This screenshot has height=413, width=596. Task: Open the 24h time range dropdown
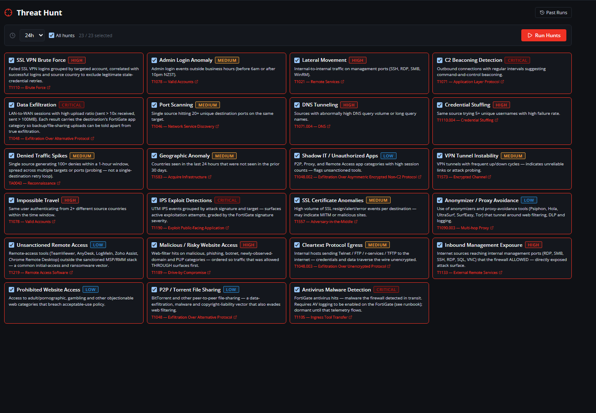(32, 35)
